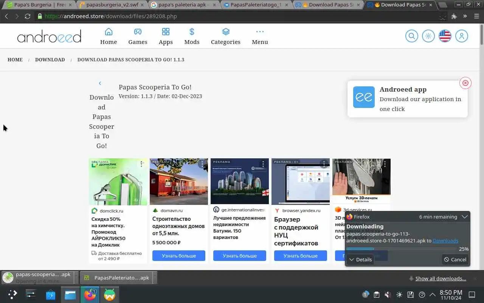The image size is (484, 303).
Task: Open volume control in system tray
Action: tap(388, 295)
